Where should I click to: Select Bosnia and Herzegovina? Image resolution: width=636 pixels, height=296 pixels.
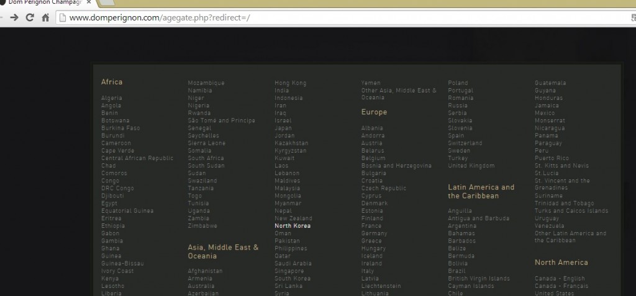[x=396, y=166]
